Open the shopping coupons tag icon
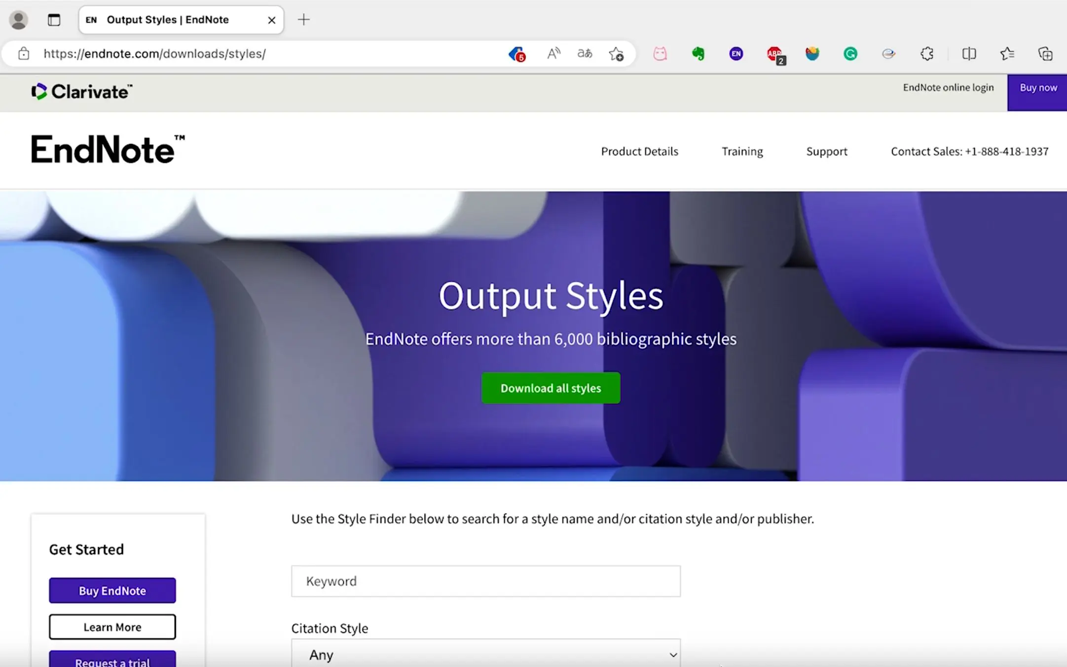 [x=516, y=54]
